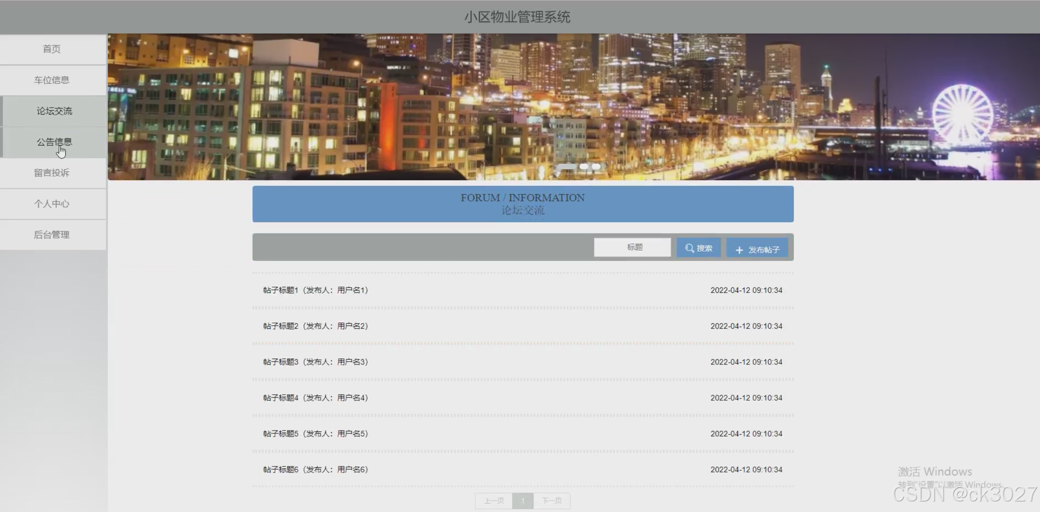Open the 后台管理 sidebar link
This screenshot has height=512, width=1040.
[52, 235]
